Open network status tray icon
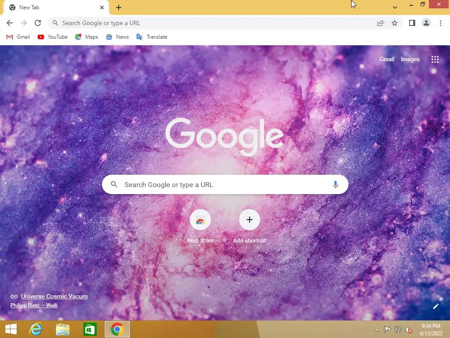Image resolution: width=450 pixels, height=338 pixels. click(398, 330)
